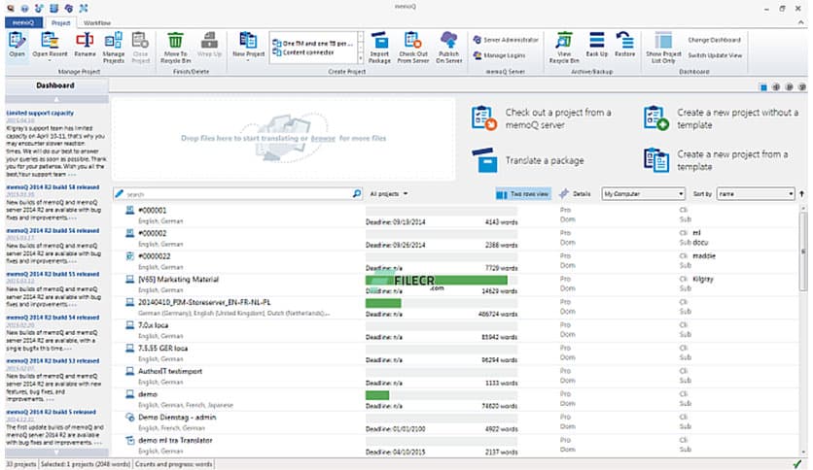813x470 pixels.
Task: Click the project search input field
Action: (238, 193)
